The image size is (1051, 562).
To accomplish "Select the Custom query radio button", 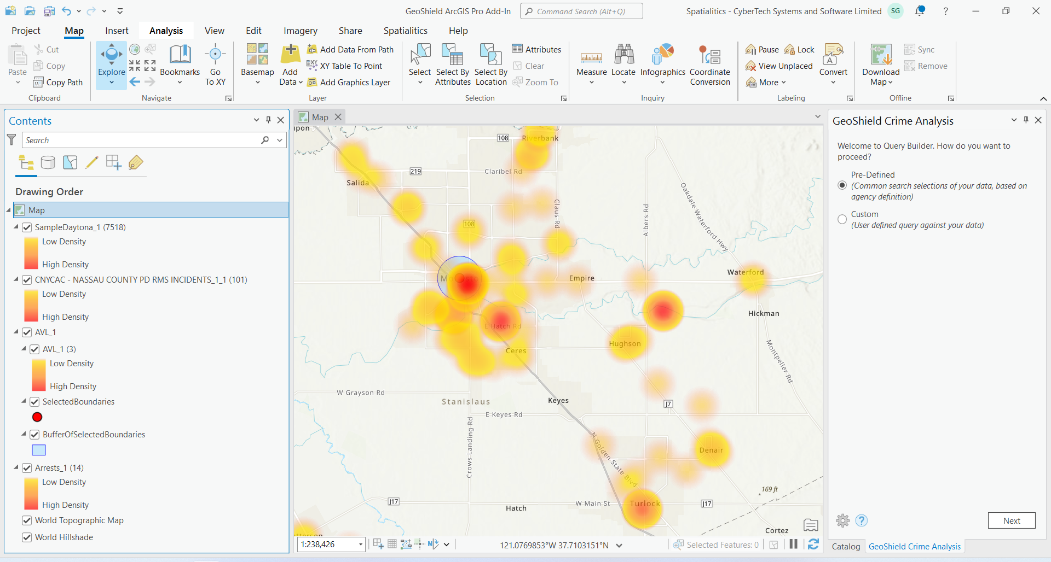I will (842, 219).
